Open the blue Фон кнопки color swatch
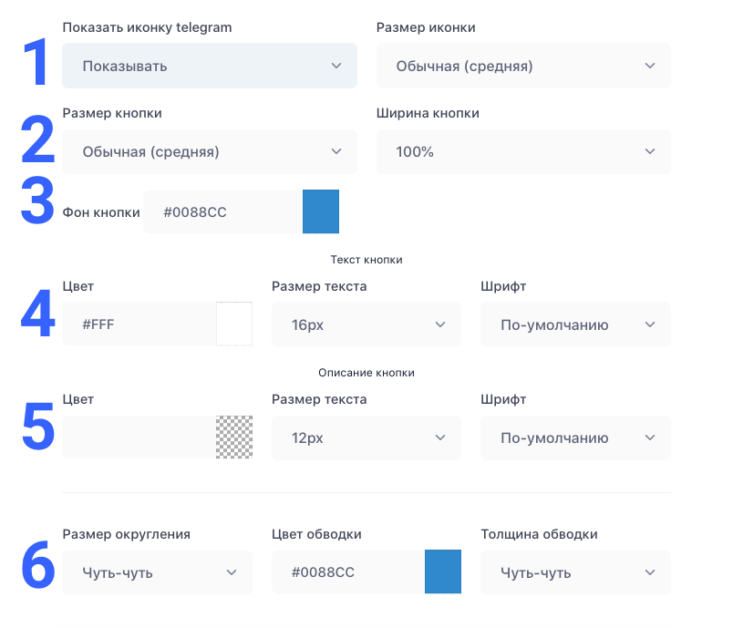Screen dimensions: 733x628 click(x=321, y=211)
